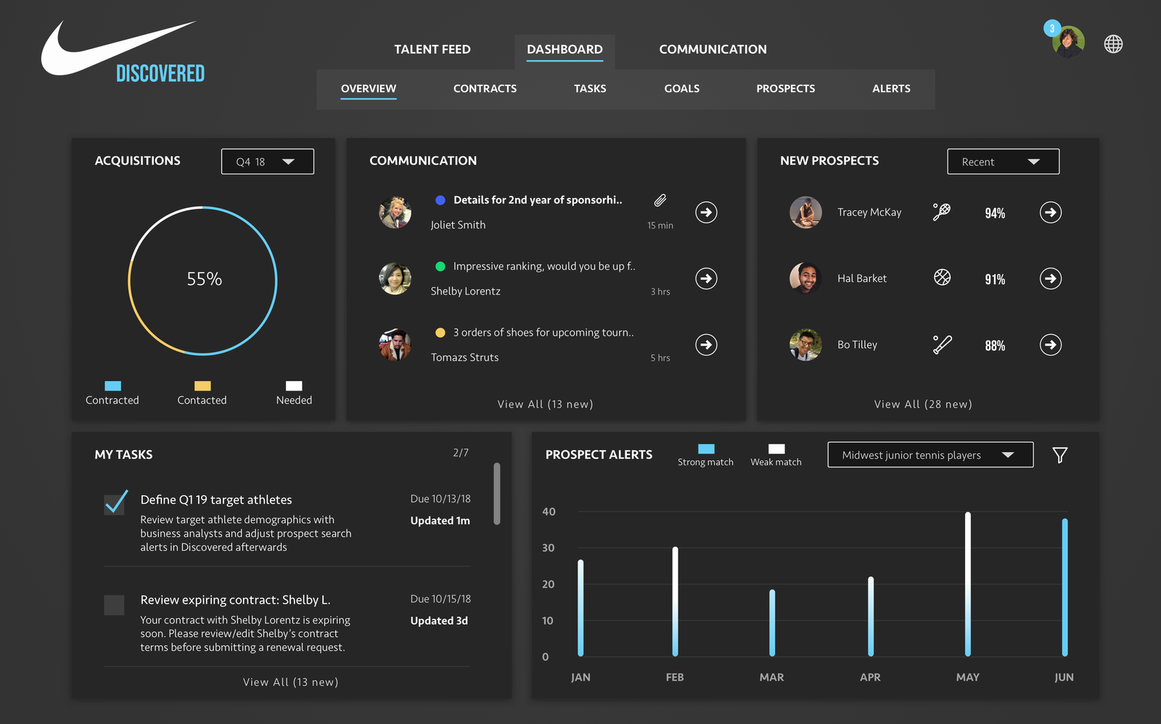Click the yellow Contacted legend swatch
Viewport: 1161px width, 724px height.
(x=202, y=386)
